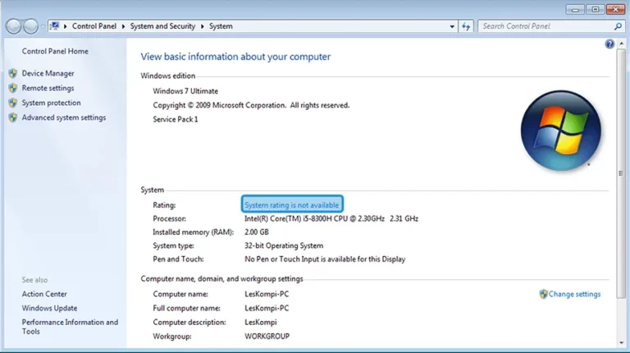Click the WORKGROUP workgroup value
Screen dimensions: 630x353
(x=267, y=337)
